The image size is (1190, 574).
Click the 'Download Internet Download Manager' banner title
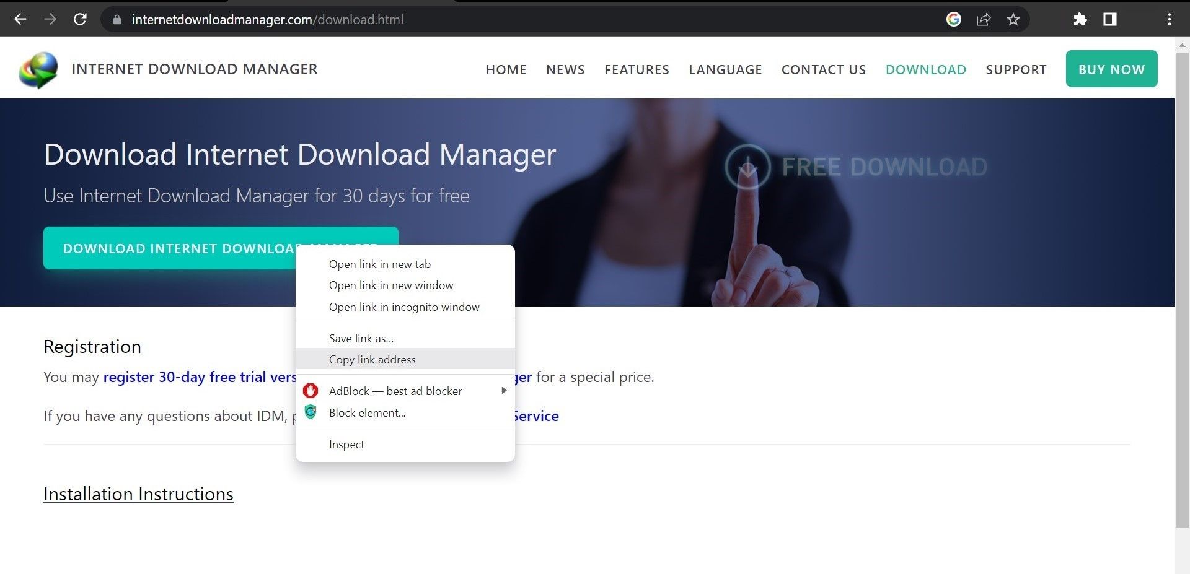[300, 155]
